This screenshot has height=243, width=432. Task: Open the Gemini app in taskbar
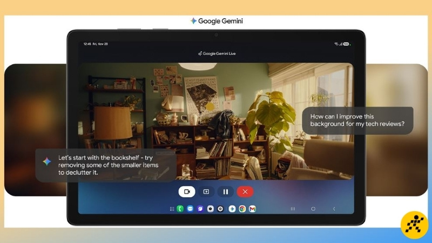232,209
